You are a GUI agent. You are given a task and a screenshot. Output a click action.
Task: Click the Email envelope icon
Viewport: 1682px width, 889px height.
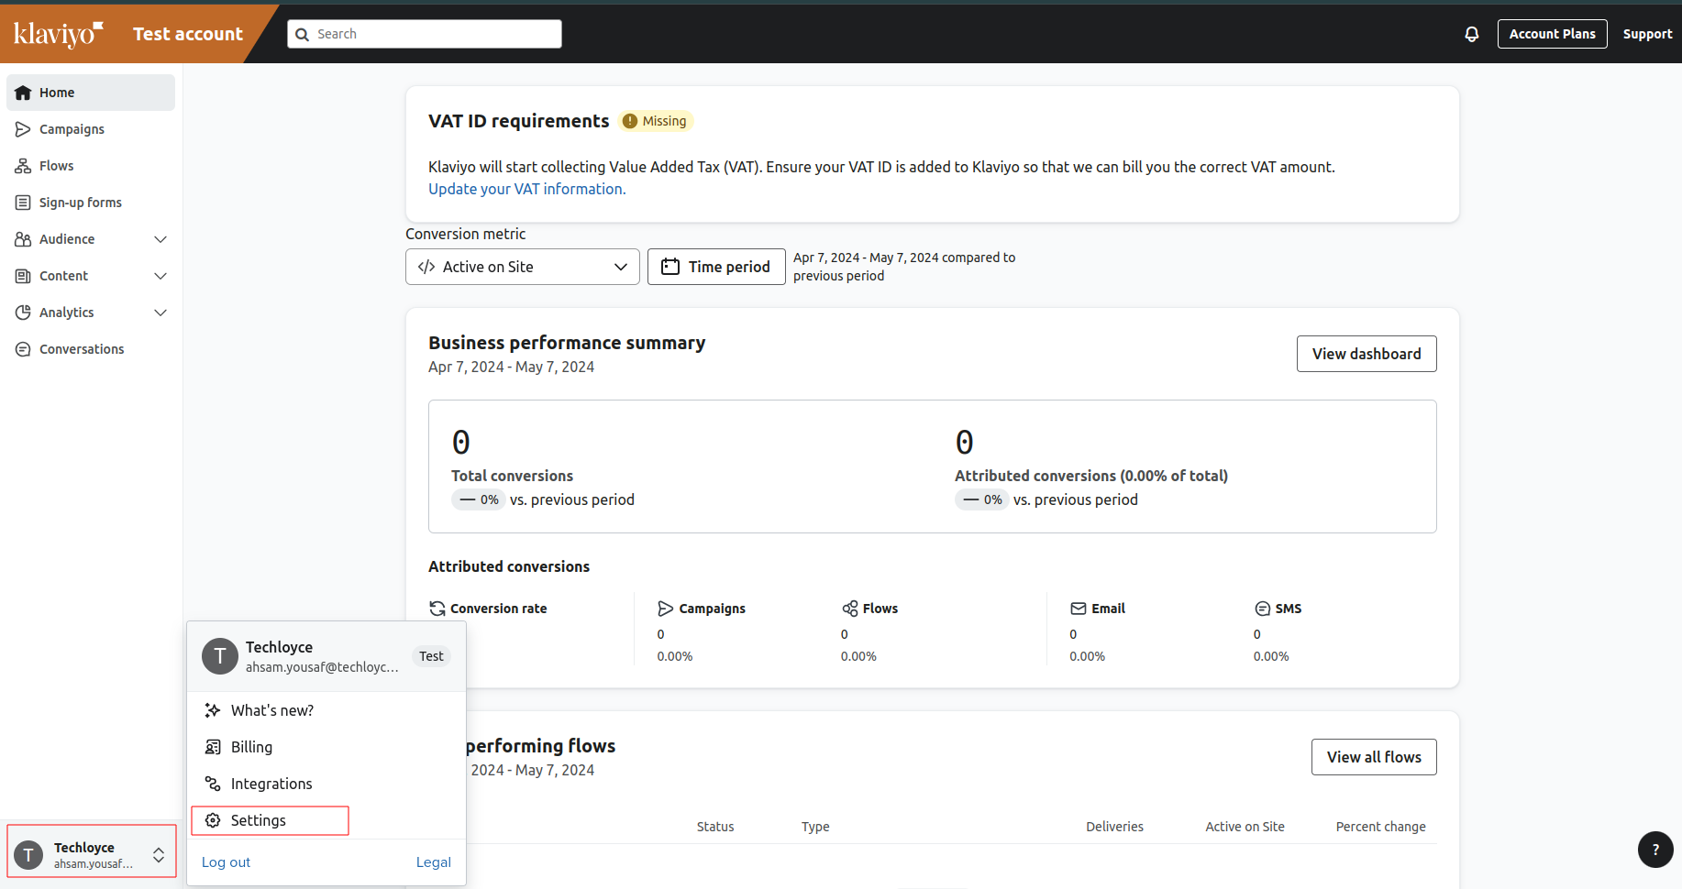[1079, 609]
